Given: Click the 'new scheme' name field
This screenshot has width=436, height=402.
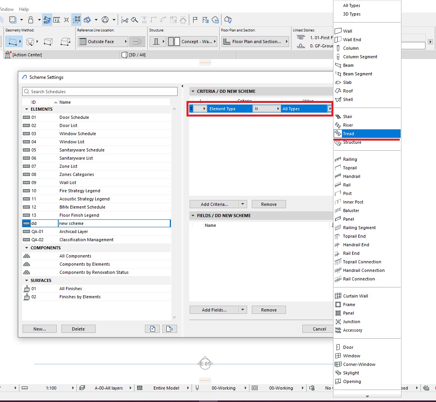Looking at the screenshot, I should coord(114,223).
